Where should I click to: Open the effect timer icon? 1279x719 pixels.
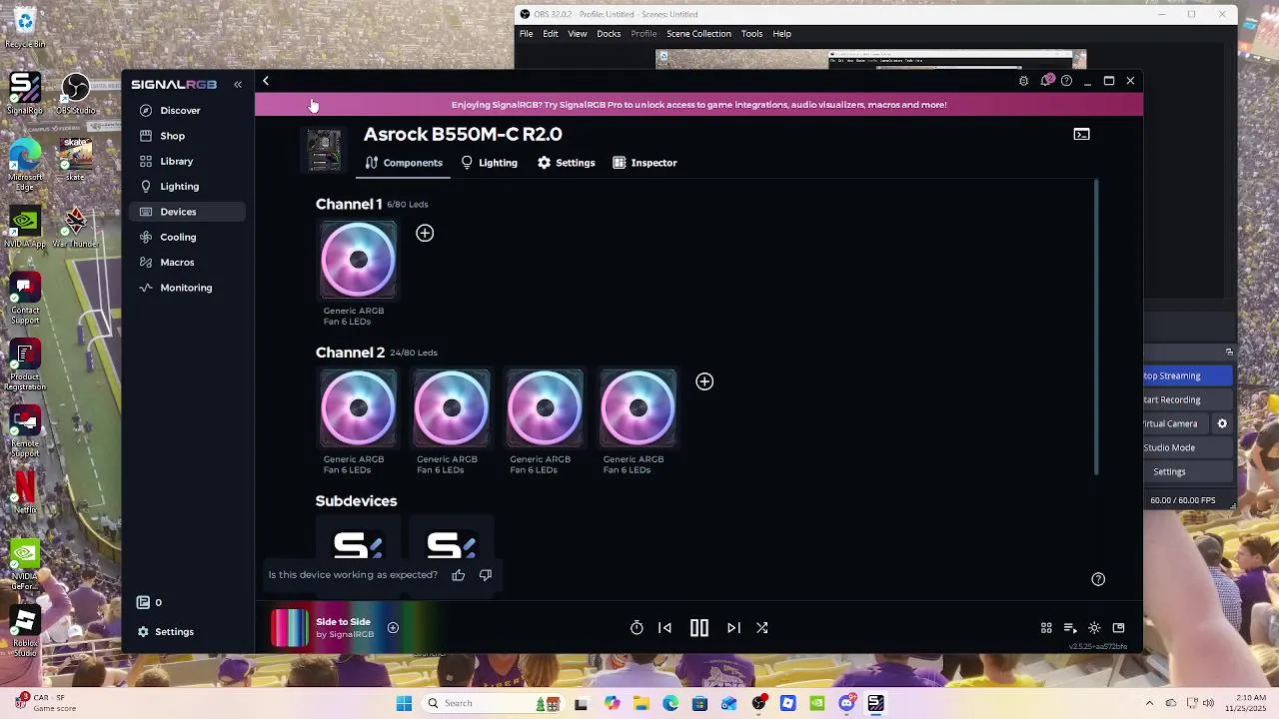pyautogui.click(x=637, y=628)
